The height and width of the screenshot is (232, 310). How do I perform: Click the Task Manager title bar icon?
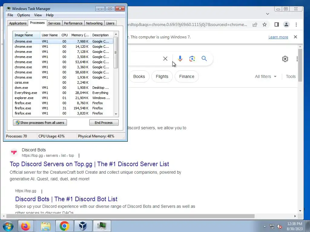(8, 8)
